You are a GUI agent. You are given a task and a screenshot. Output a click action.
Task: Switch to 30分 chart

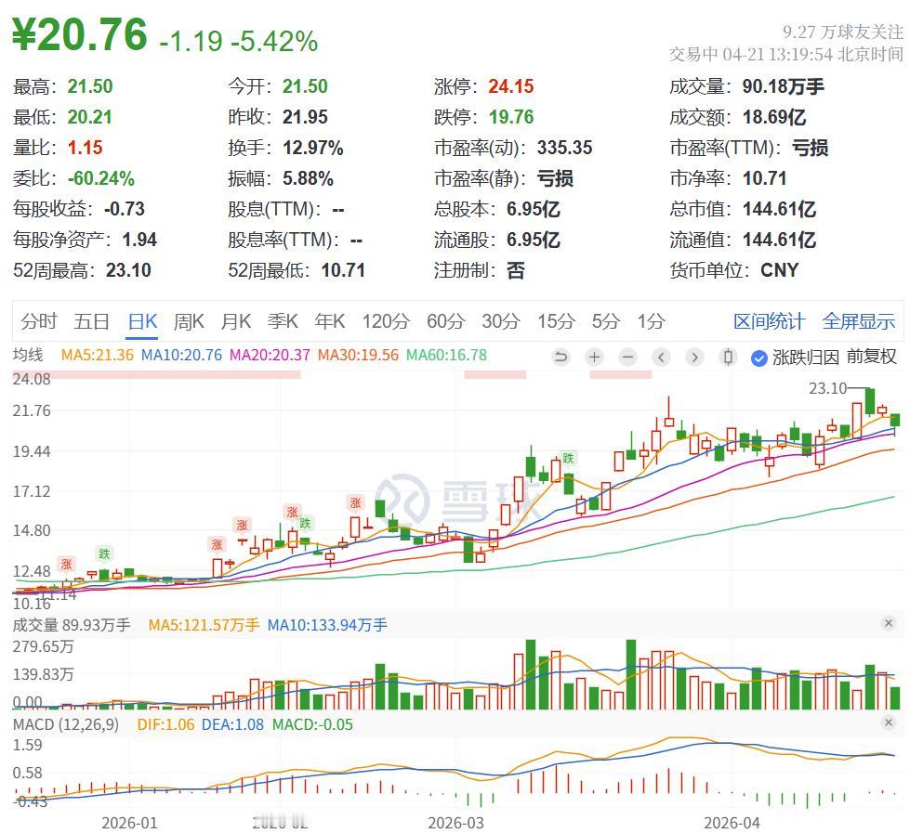[x=501, y=321]
